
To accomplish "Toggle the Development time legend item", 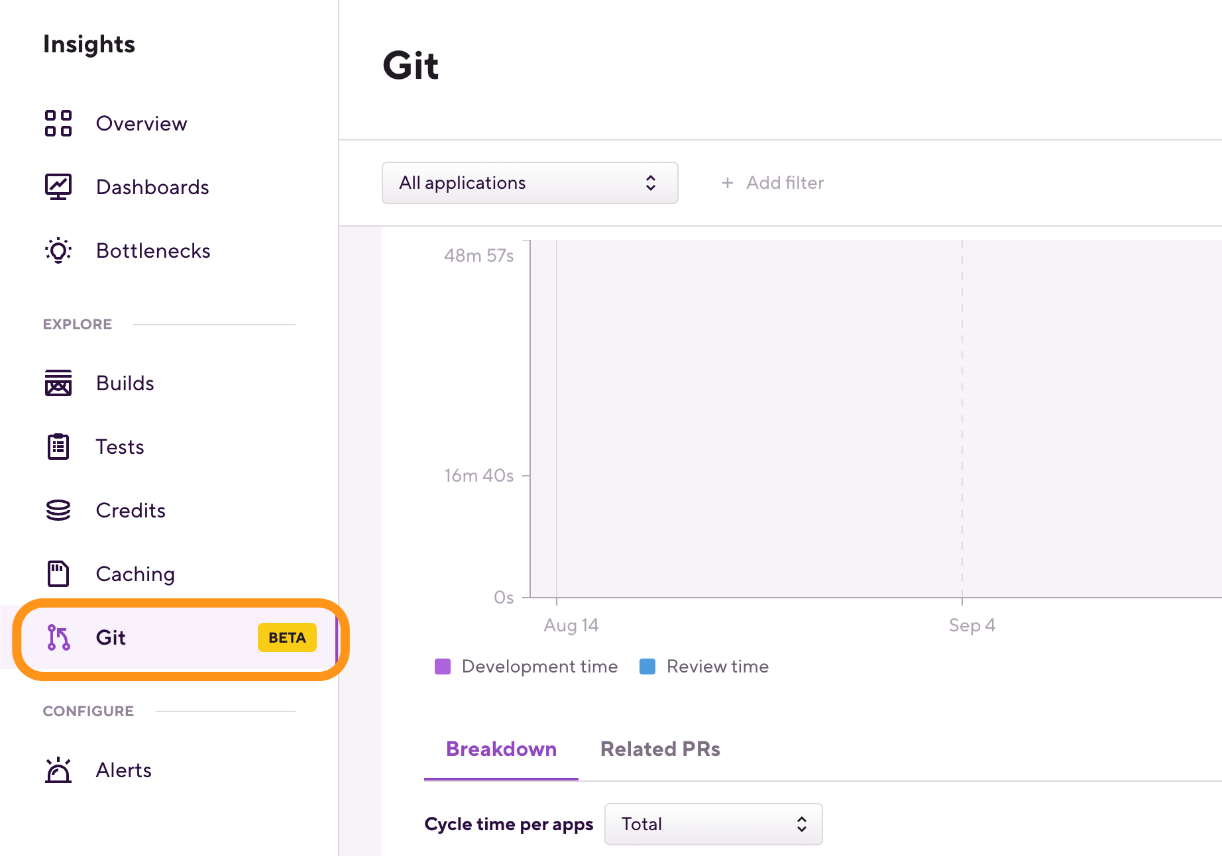I will [539, 667].
